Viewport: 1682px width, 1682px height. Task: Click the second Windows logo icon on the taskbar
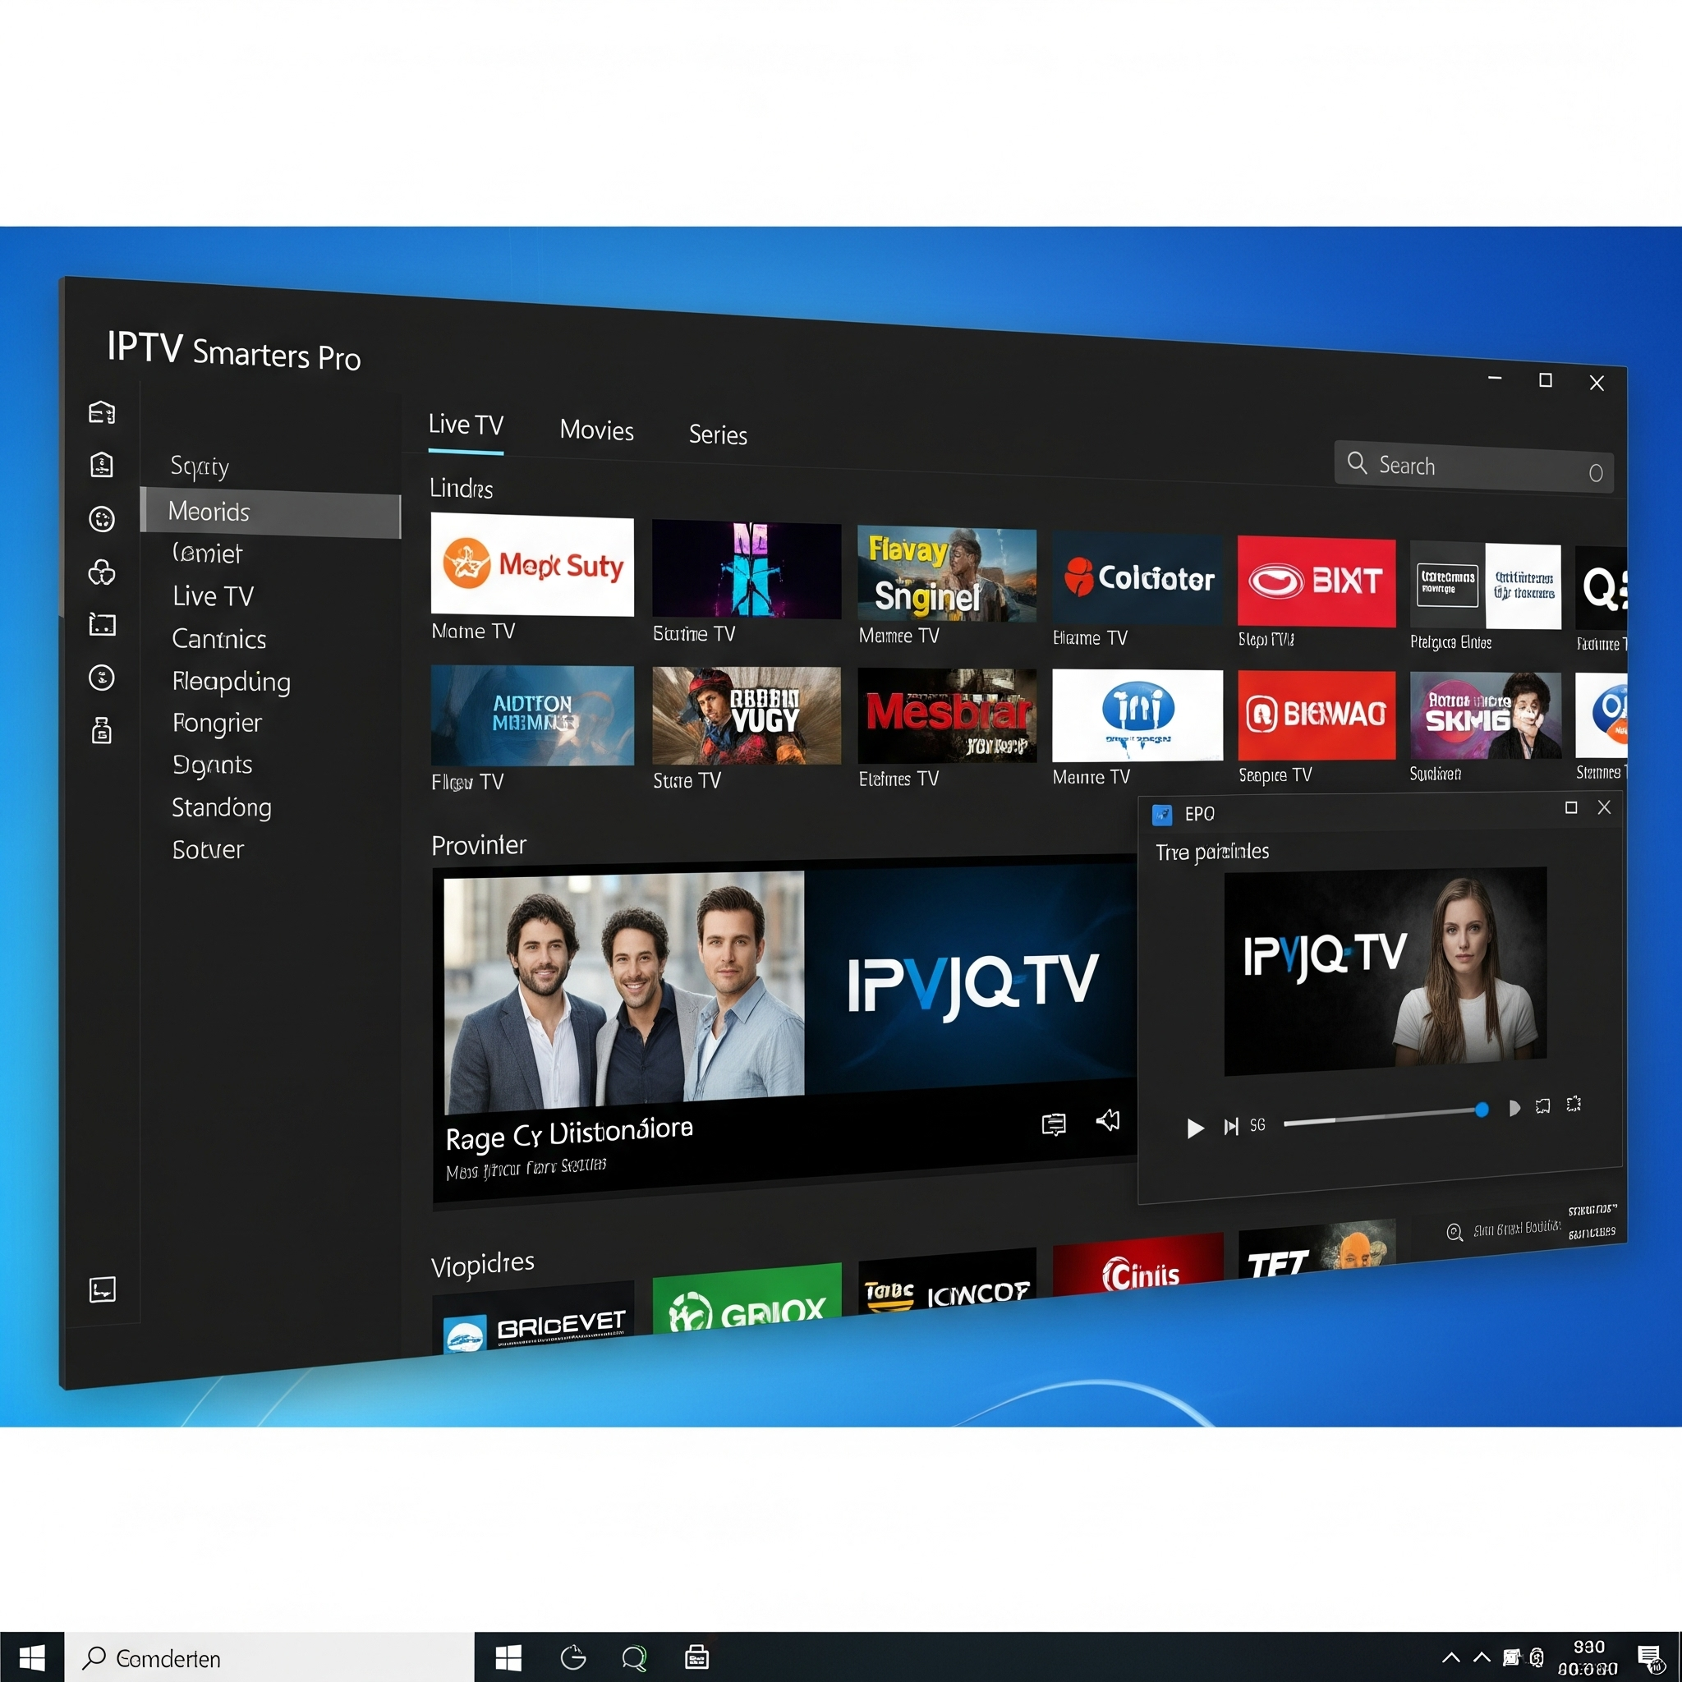coord(508,1657)
